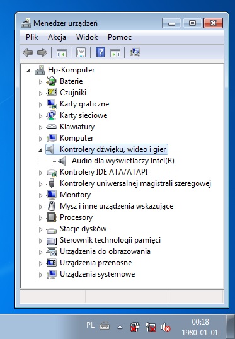Toggle the action pane toolbar icon
Viewport: 235px width, 339px height.
pos(115,52)
